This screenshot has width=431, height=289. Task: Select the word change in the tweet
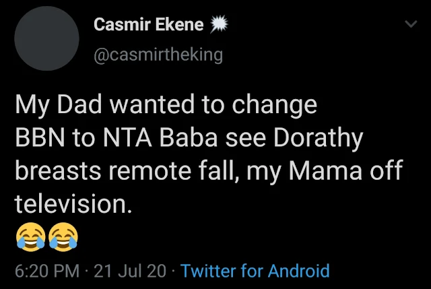tap(274, 106)
